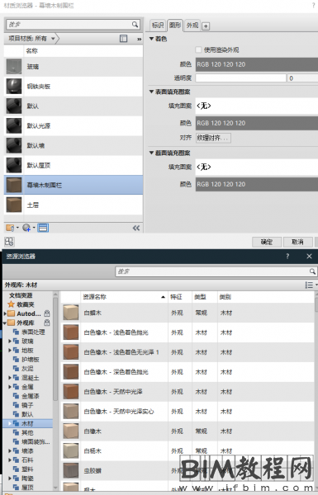Open the material library folder icon at bottom

tap(10, 228)
